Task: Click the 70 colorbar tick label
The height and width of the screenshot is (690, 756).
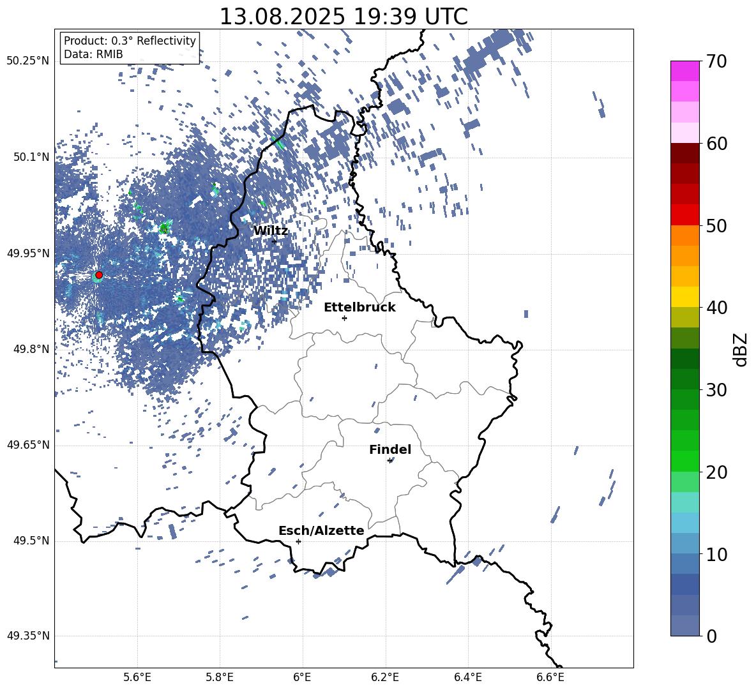Action: (x=716, y=62)
